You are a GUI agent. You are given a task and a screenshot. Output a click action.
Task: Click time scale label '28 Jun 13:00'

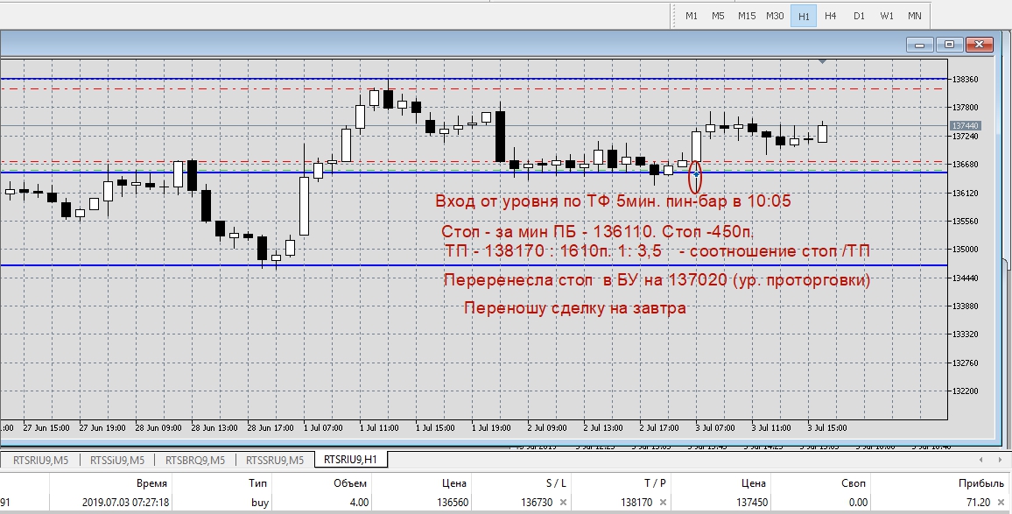[x=215, y=427]
